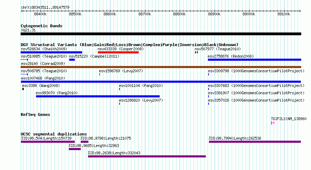Click the right arrowhead of the ruler
Image resolution: width=311 pixels, height=170 pixels.
[x=300, y=11]
